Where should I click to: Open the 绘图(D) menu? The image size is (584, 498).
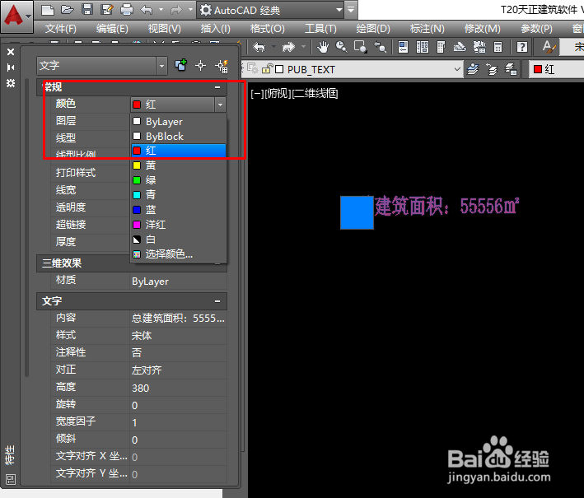[373, 29]
